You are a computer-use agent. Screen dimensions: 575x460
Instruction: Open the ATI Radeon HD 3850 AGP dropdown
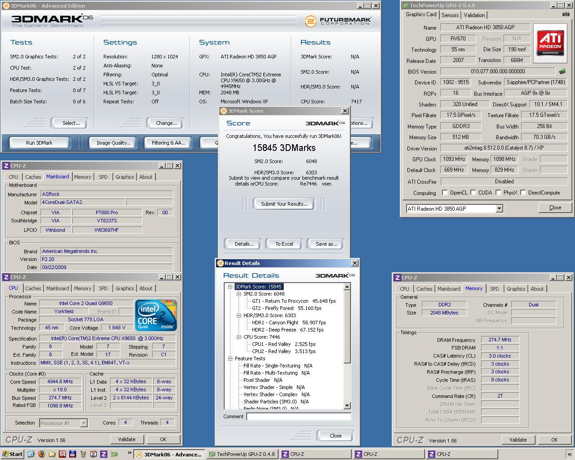coord(499,208)
